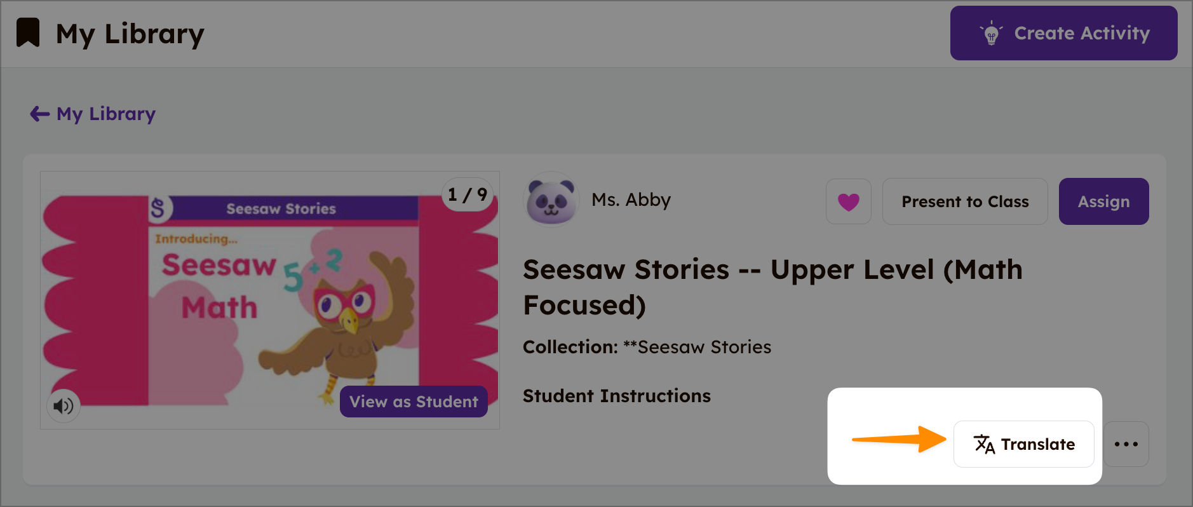Screen dimensions: 1193x507
Task: Open the three-dot more options menu
Action: pos(1126,444)
